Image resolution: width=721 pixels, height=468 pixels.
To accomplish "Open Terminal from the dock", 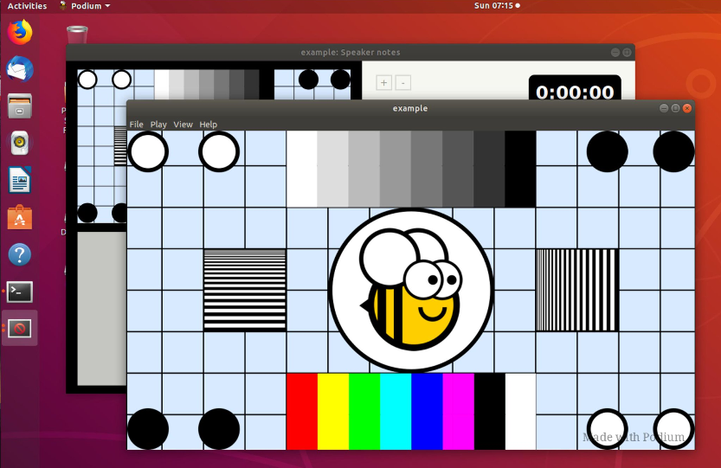I will tap(20, 292).
